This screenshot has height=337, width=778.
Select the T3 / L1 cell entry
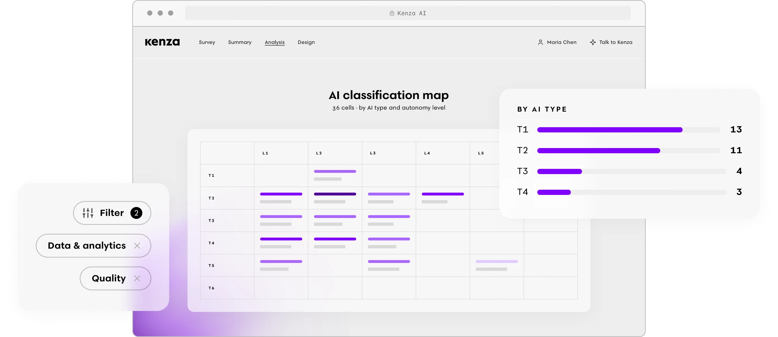coord(281,220)
